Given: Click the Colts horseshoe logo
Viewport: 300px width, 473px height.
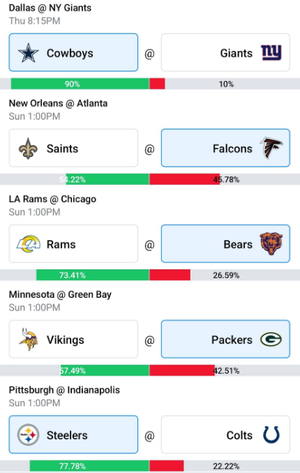Looking at the screenshot, I should coord(271,435).
